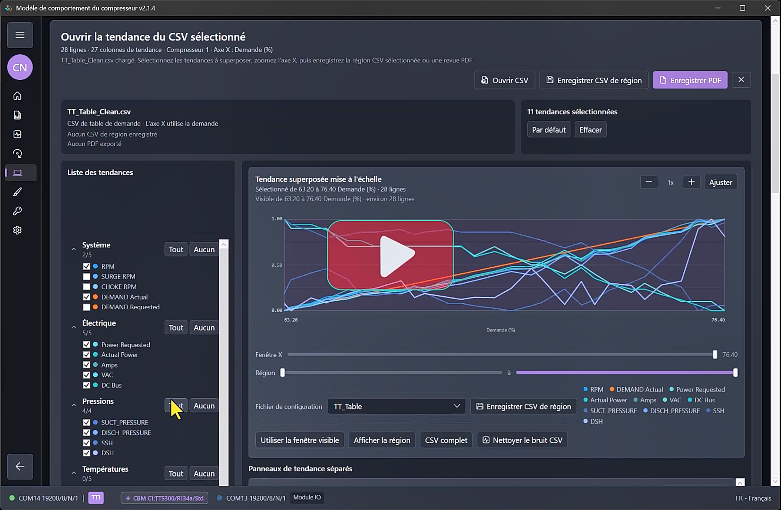This screenshot has height=510, width=781.
Task: Enable the SURGE RPM checkbox
Action: [x=86, y=277]
